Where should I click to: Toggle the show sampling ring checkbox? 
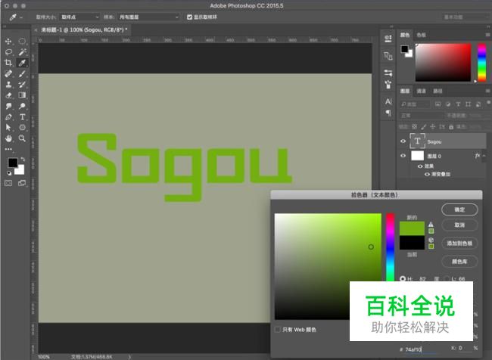(189, 17)
